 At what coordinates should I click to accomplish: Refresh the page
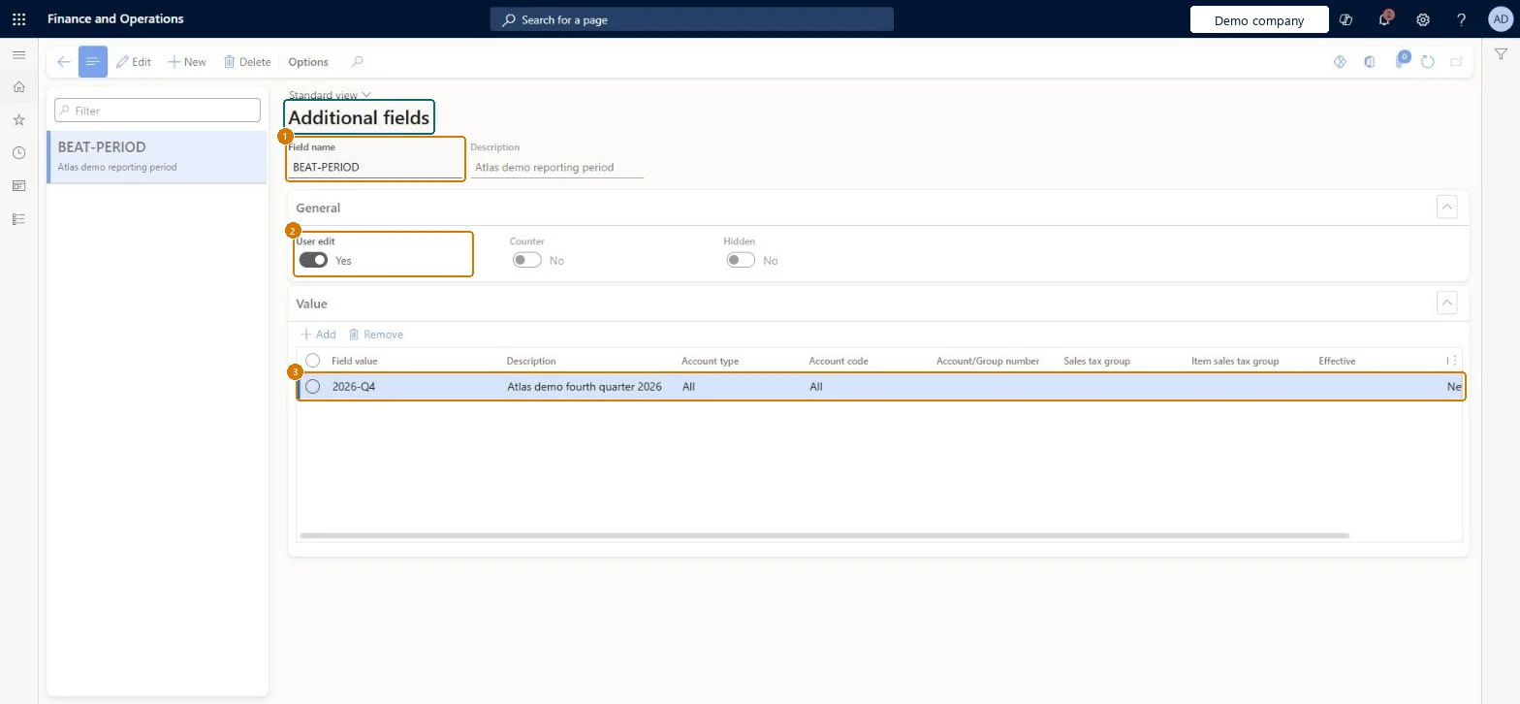(1428, 62)
